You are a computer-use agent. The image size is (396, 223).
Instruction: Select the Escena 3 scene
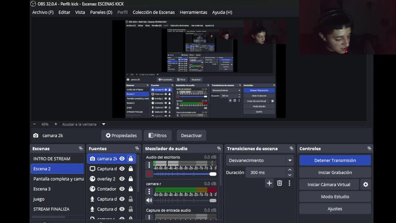[57, 189]
